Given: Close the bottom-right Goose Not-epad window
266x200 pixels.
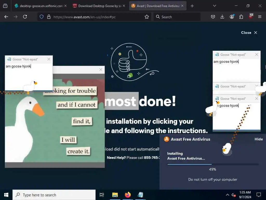Looking at the screenshot, I should 257,98.
